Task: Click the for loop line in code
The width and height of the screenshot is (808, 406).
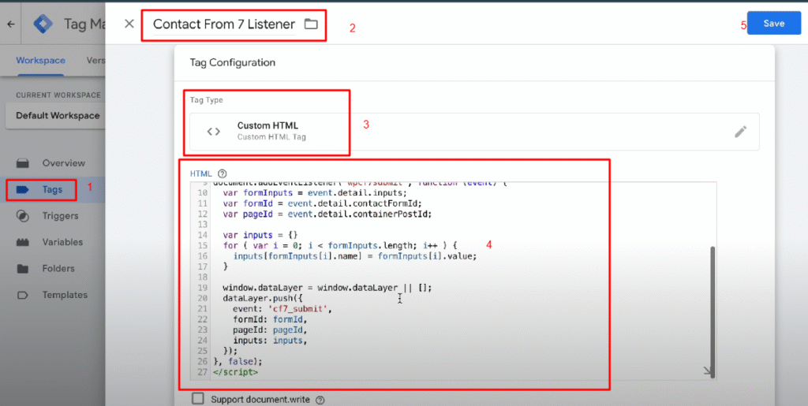Action: [340, 245]
